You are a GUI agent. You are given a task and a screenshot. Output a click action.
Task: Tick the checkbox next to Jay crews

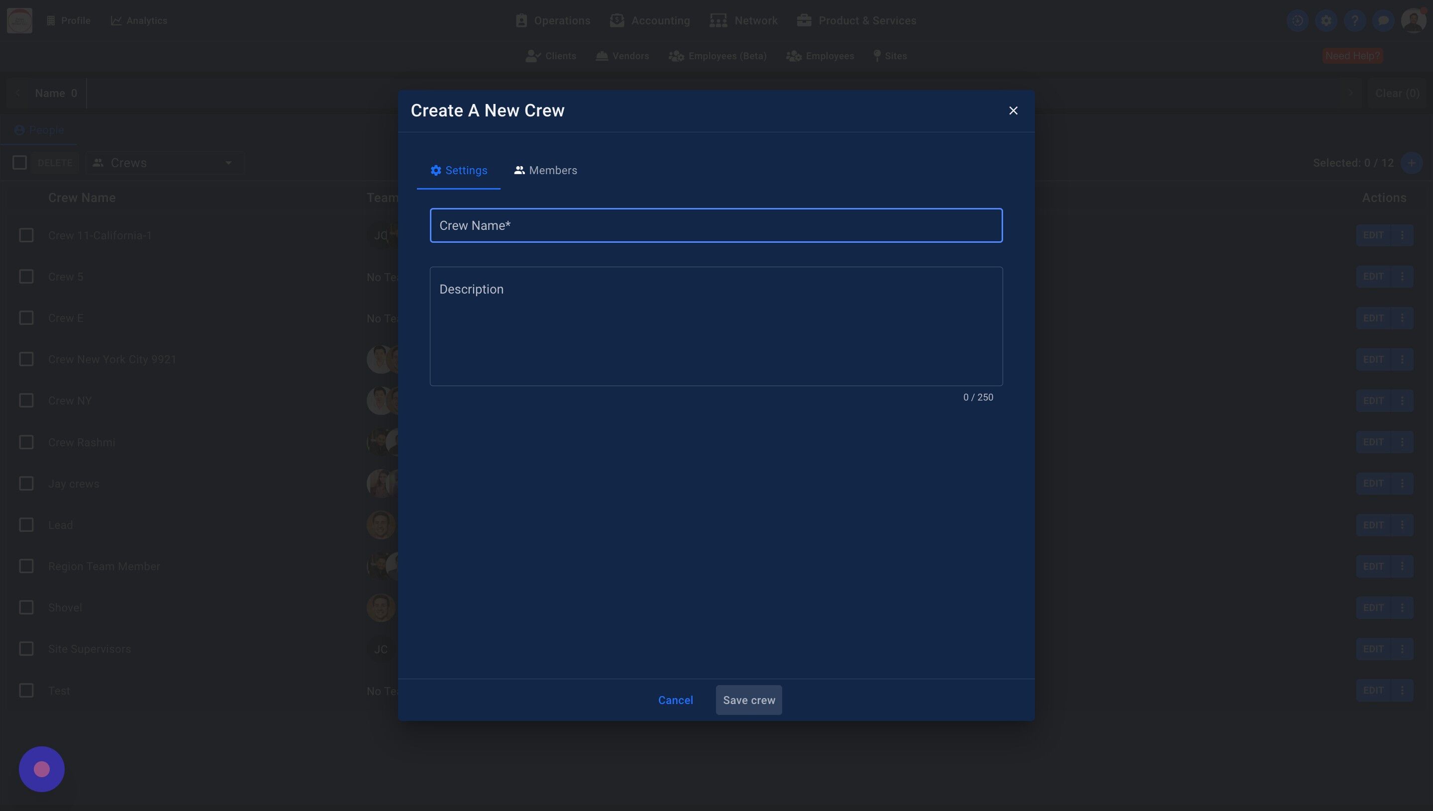pyautogui.click(x=26, y=484)
